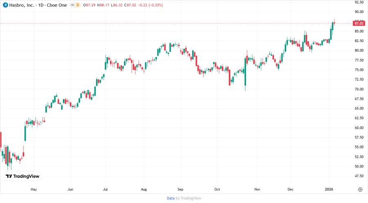Viewport: 368px width, 203px height.
Task: Open chart settings gear icon
Action: tap(360, 190)
